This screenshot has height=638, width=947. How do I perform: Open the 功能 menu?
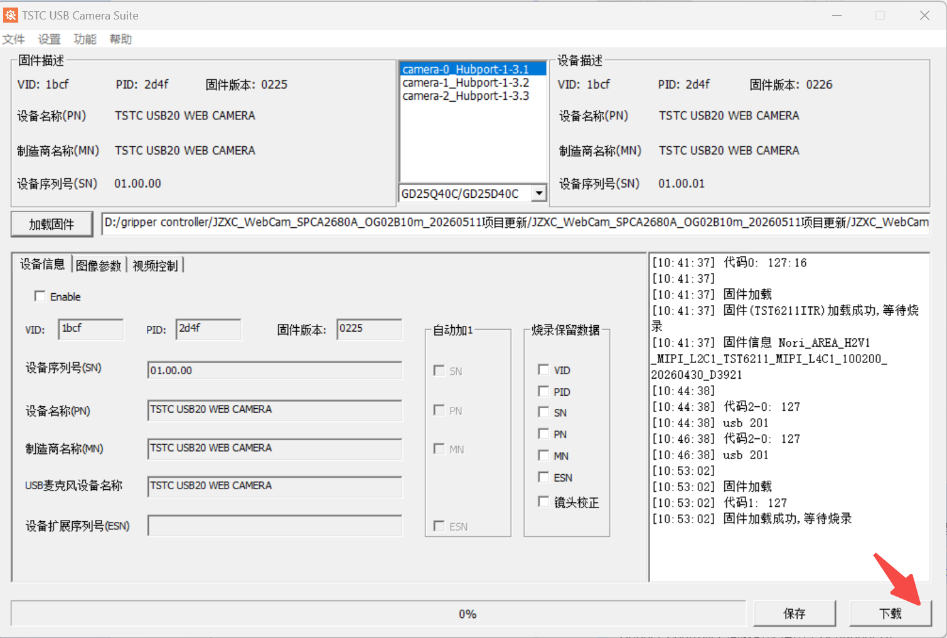85,40
